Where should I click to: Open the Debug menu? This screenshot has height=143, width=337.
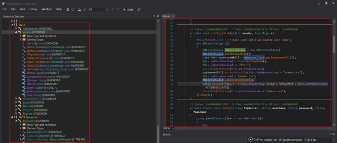33,10
